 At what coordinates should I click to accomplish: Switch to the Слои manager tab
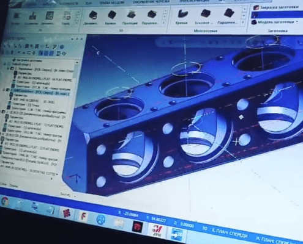3,184
